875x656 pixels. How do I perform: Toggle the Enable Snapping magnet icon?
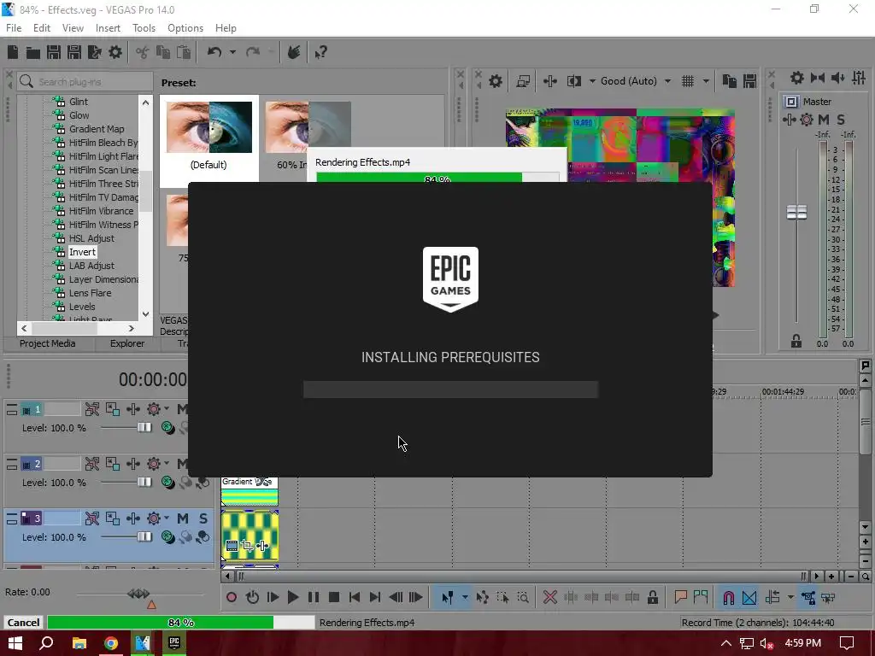[x=729, y=598]
